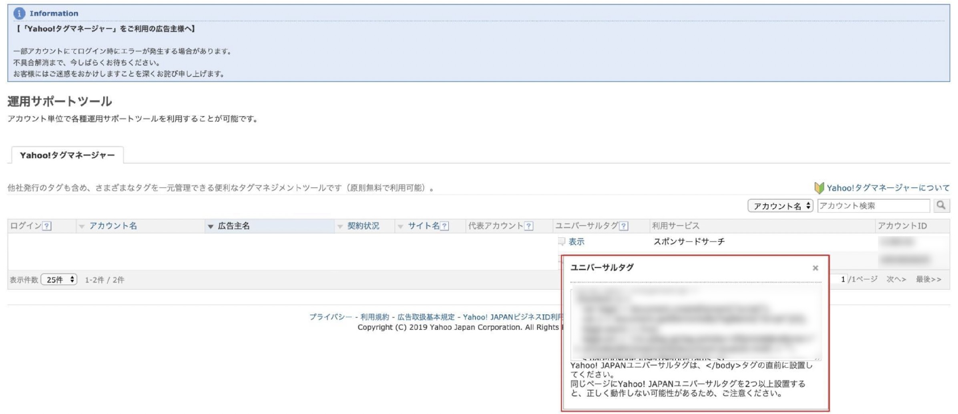
Task: Open the アカウント名 search type dropdown
Action: pos(780,206)
